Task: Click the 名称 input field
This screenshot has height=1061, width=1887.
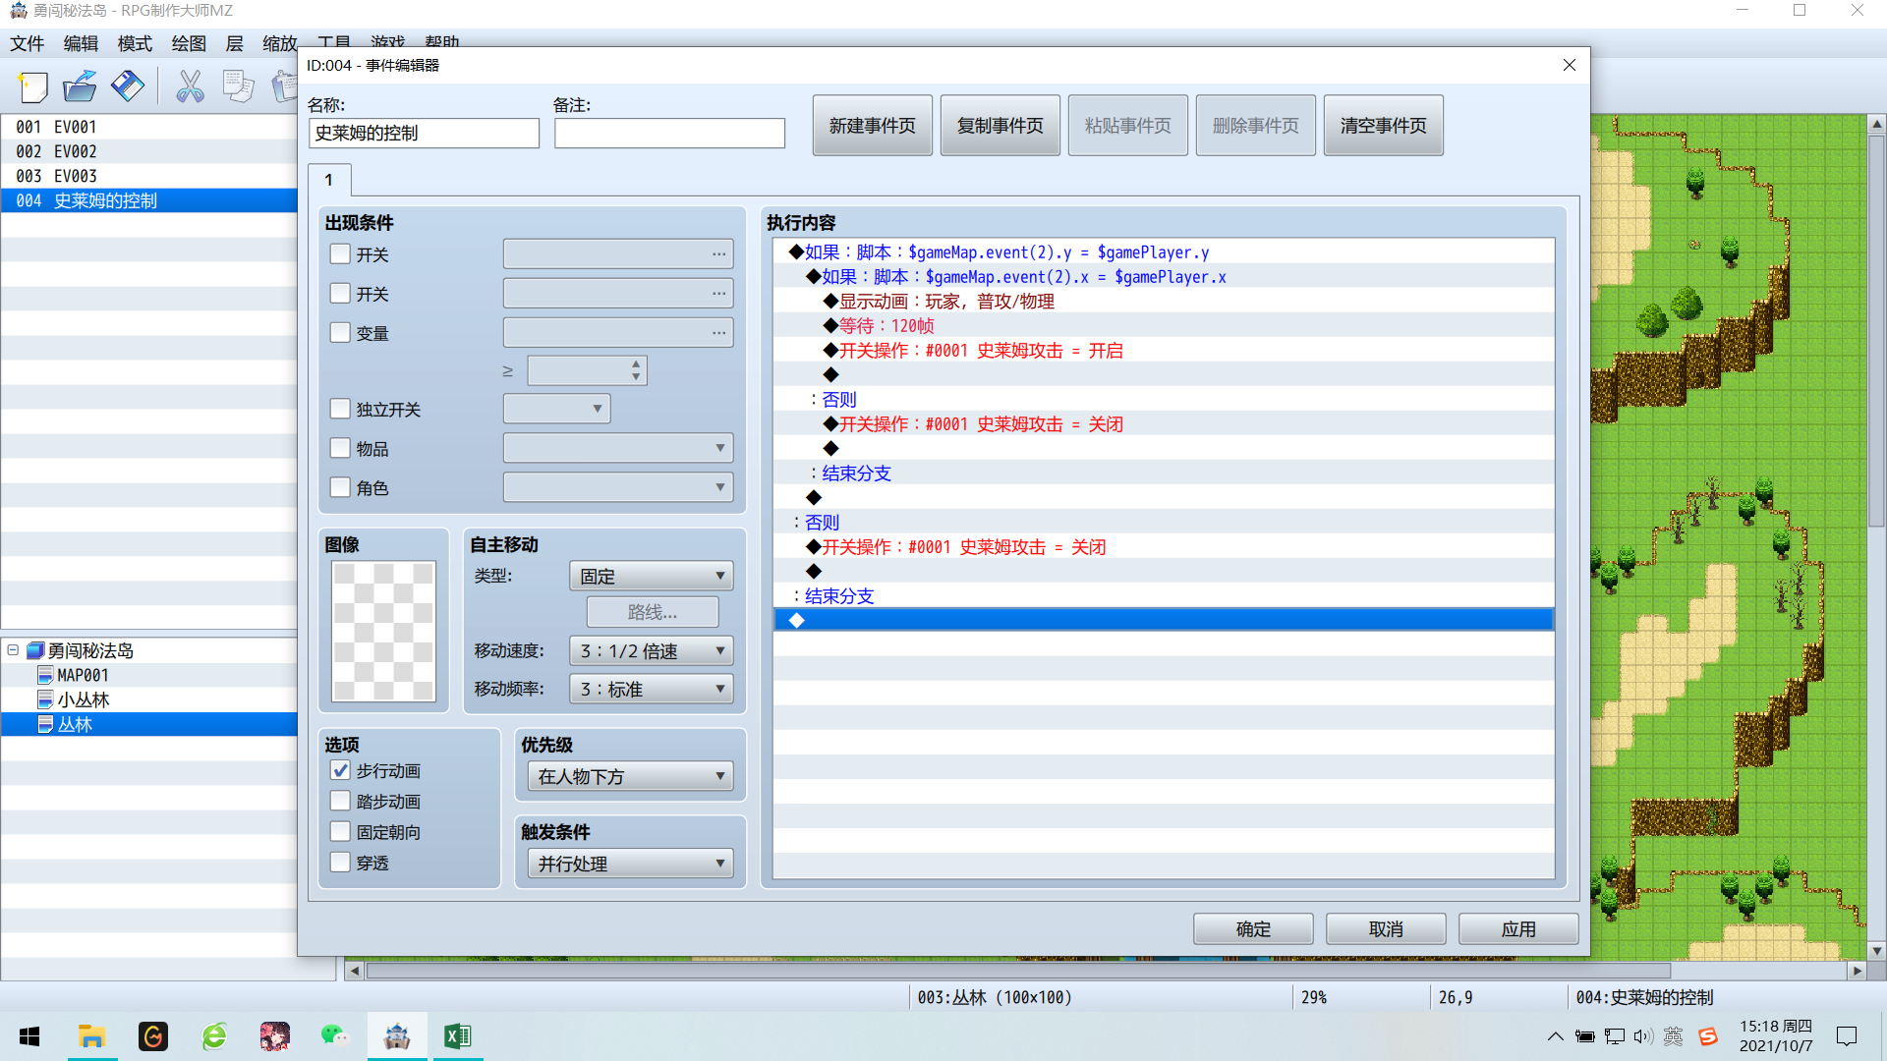Action: [x=424, y=133]
